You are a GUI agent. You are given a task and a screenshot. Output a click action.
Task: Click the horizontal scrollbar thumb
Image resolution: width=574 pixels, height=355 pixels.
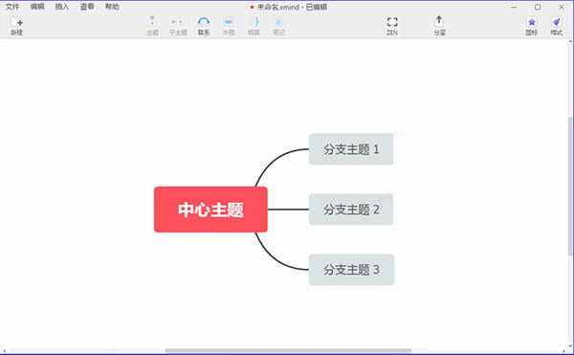(288, 351)
